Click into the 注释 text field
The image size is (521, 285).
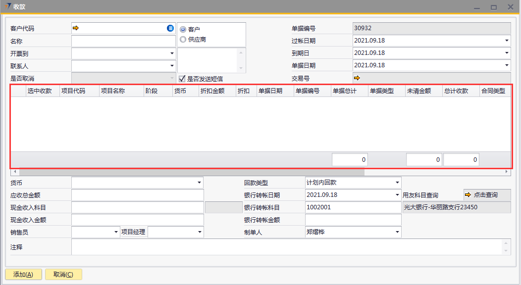click(286, 247)
